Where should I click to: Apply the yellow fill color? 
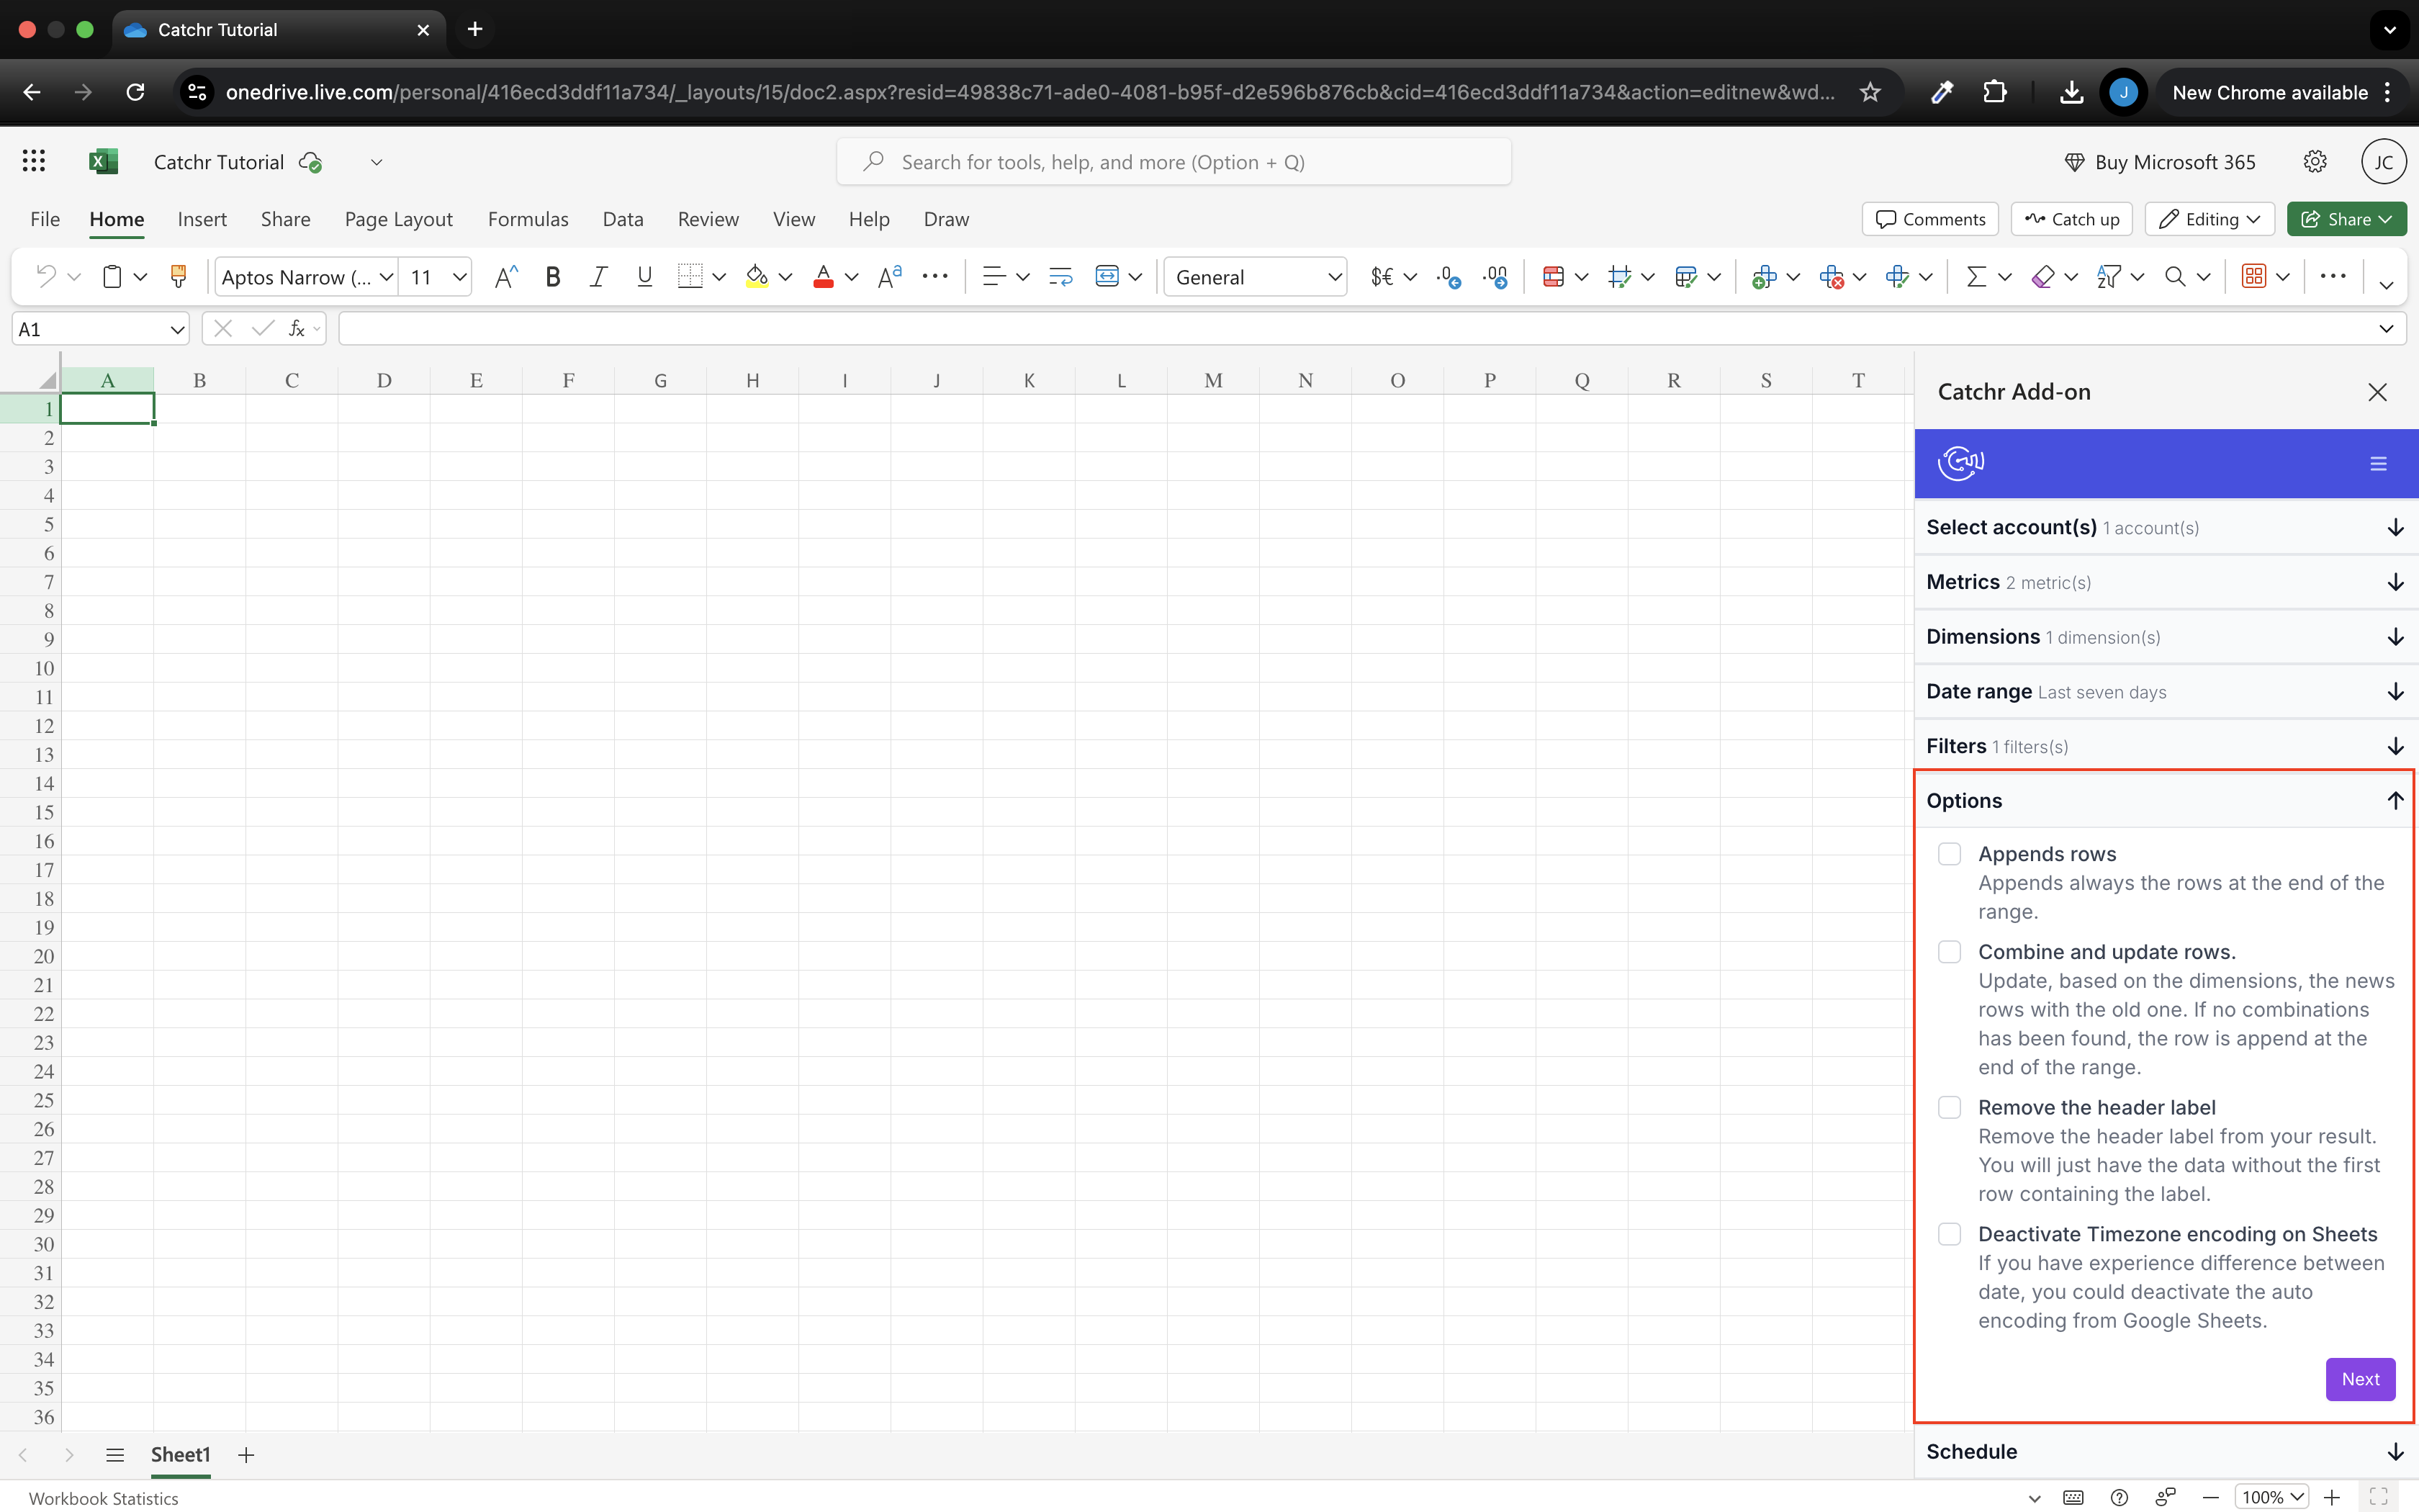point(757,277)
